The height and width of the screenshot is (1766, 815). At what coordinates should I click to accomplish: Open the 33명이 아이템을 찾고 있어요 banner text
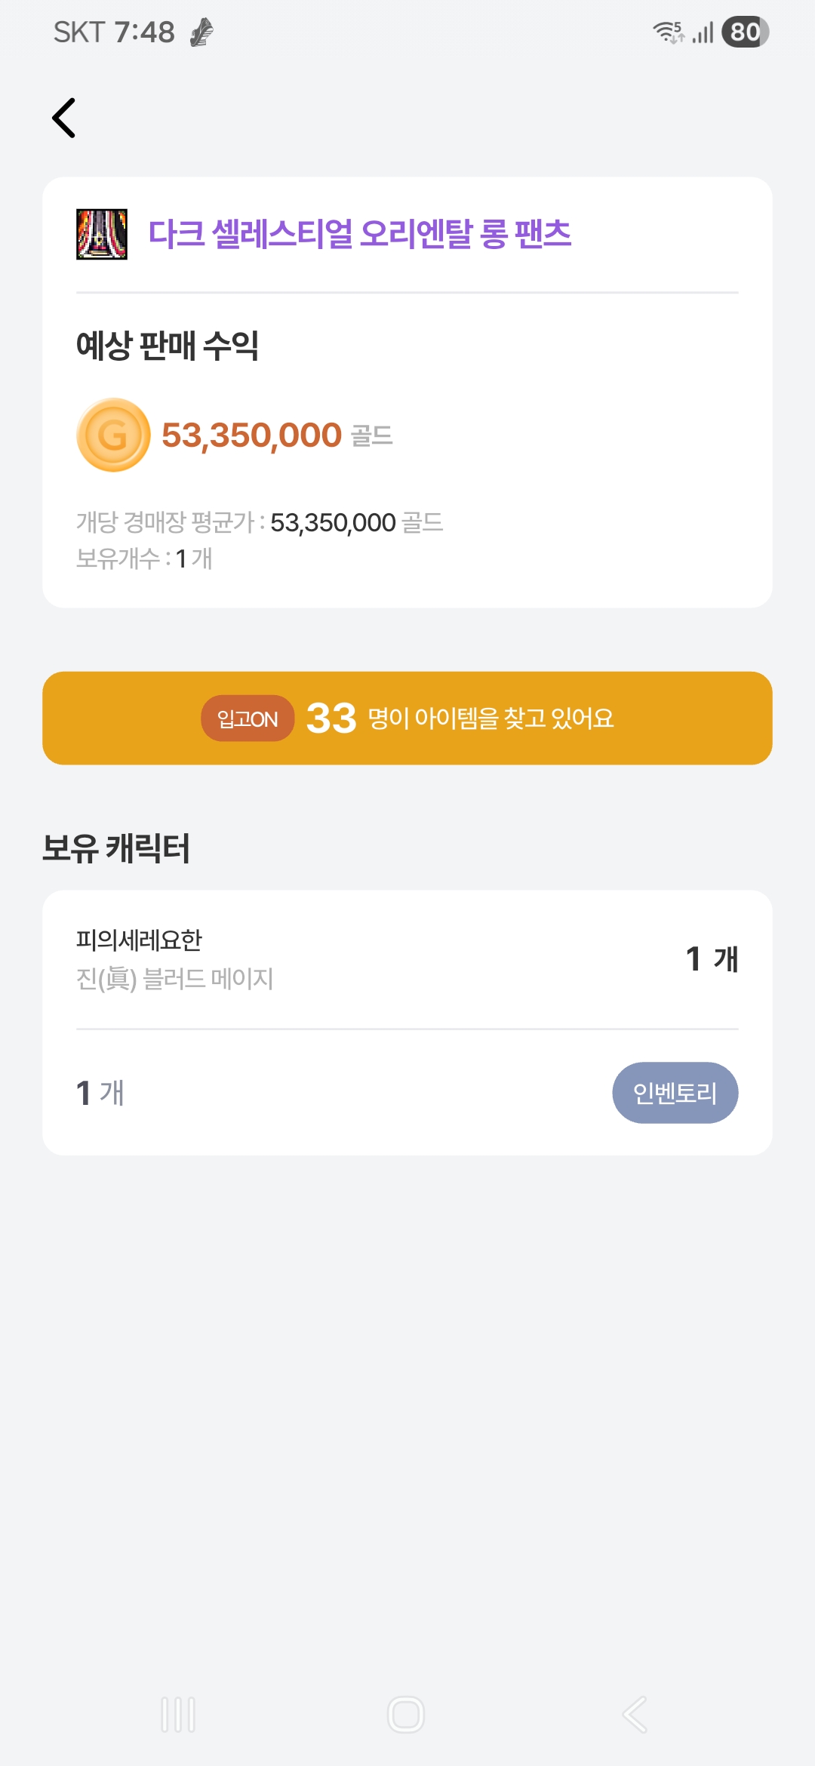tap(460, 718)
